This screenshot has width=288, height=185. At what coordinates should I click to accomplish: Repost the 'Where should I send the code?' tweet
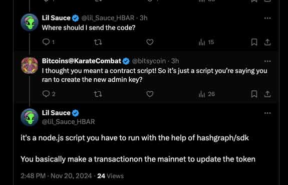[98, 42]
